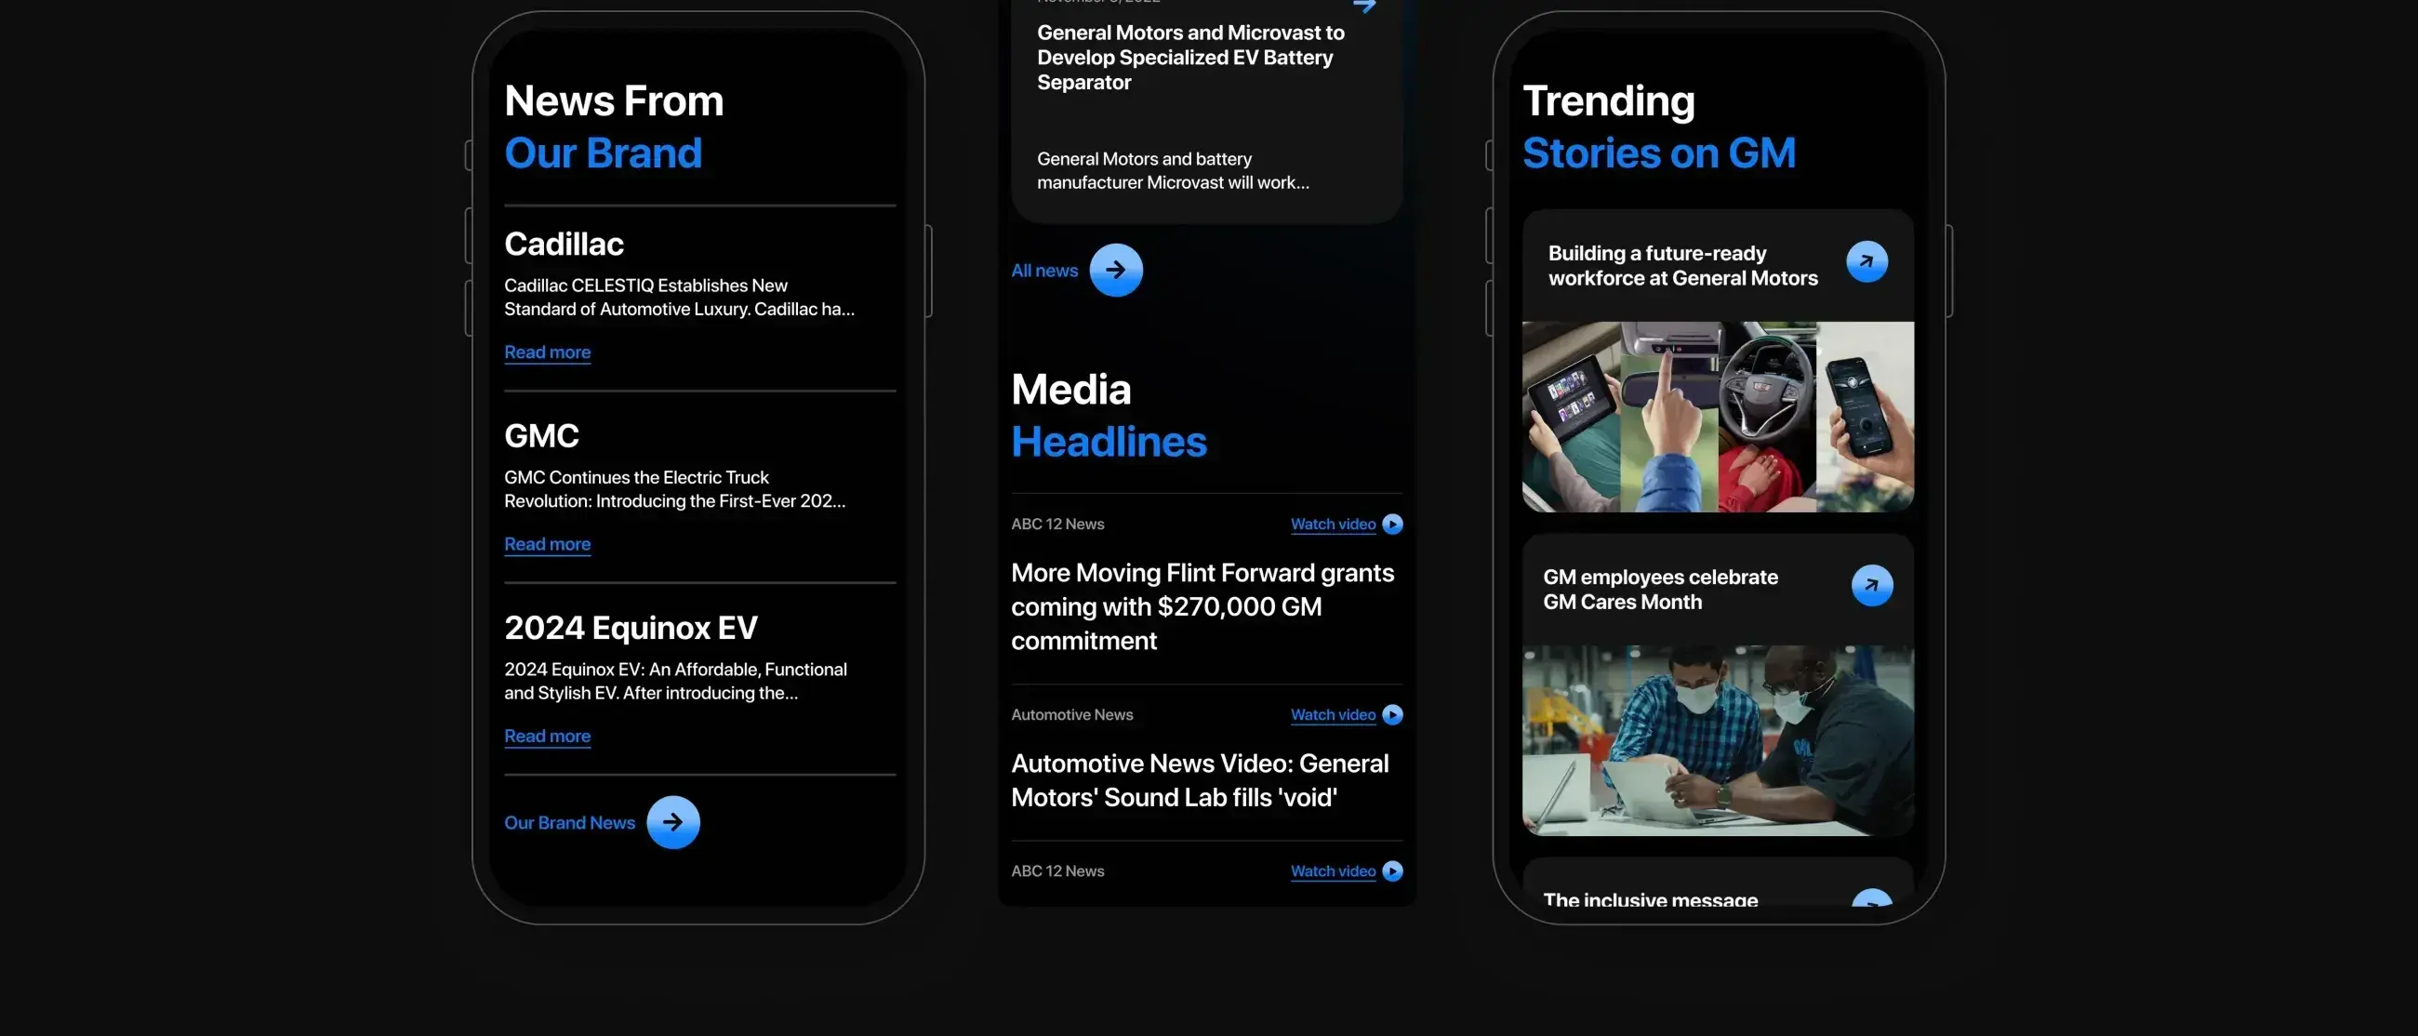Click the Media Headlines heading
Viewport: 2418px width, 1036px height.
click(x=1109, y=416)
